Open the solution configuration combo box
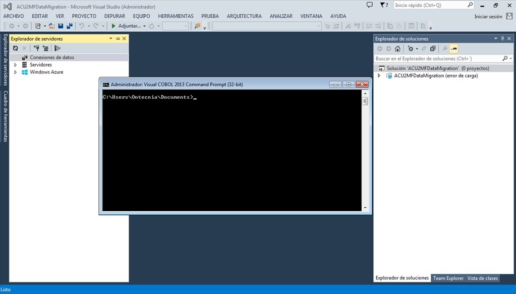 [x=176, y=26]
